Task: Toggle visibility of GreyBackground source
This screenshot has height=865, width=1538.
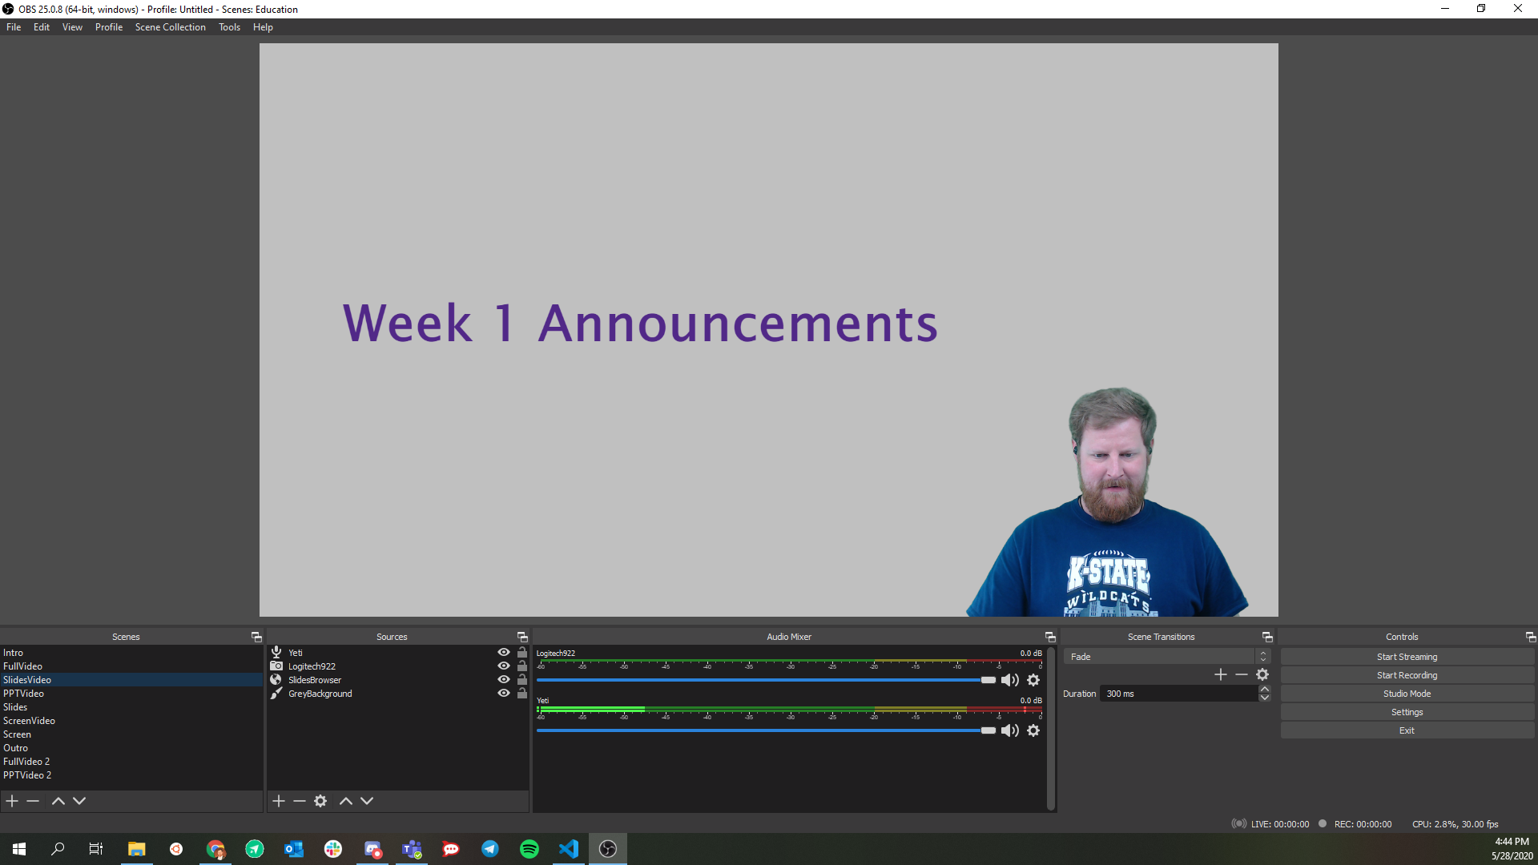Action: [x=504, y=693]
